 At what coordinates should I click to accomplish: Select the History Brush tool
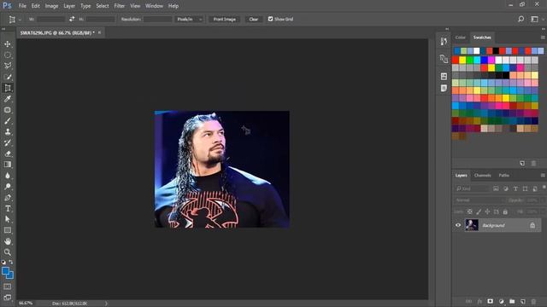point(8,142)
